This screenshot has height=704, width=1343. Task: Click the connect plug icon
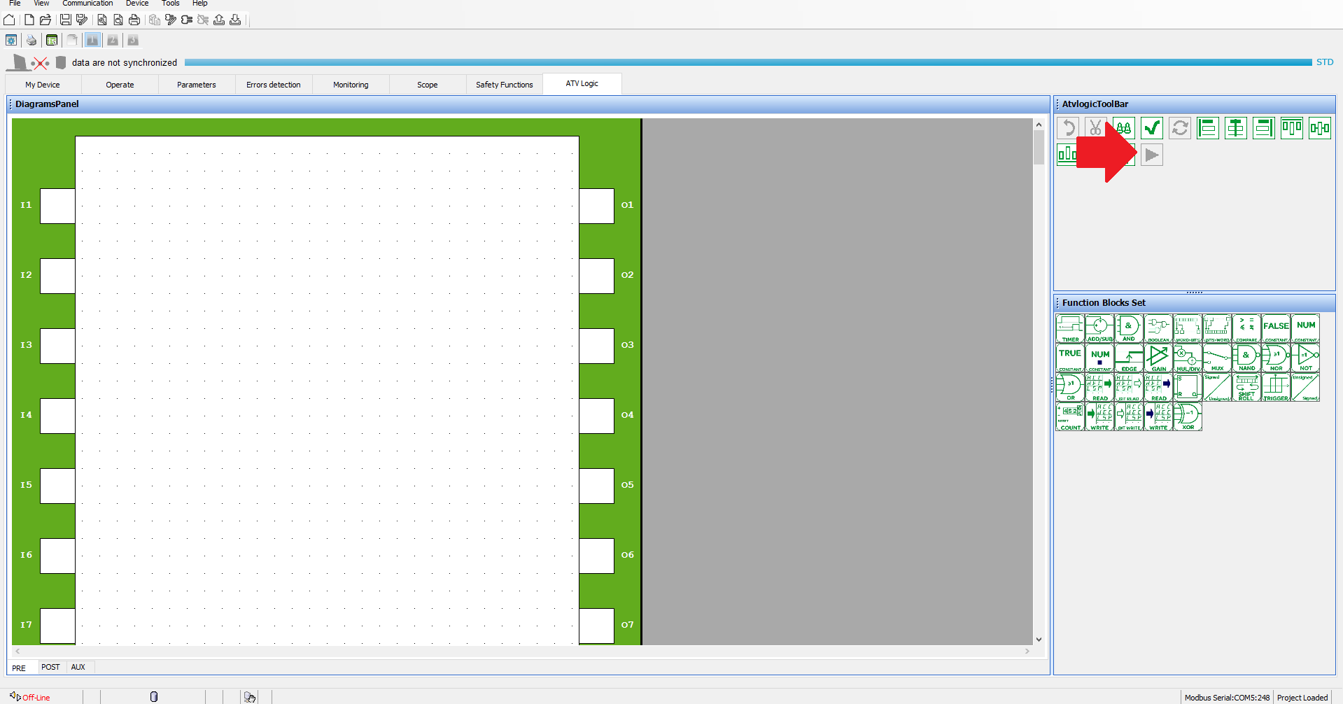[x=187, y=20]
